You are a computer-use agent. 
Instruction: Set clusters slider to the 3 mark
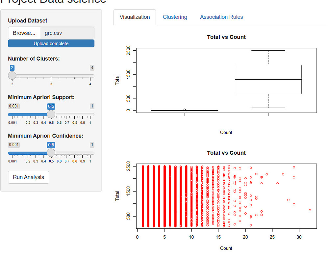pos(51,76)
